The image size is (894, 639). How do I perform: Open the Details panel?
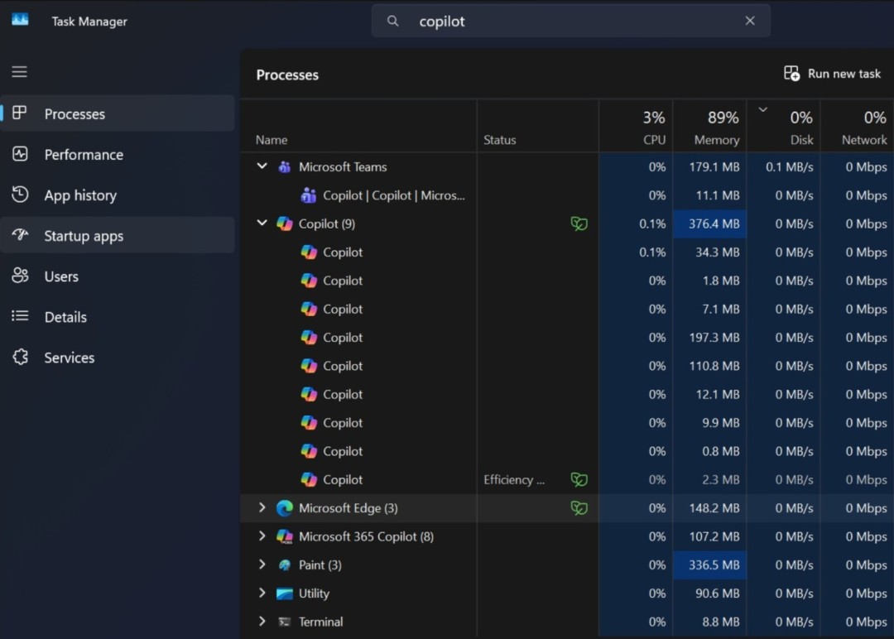tap(65, 316)
